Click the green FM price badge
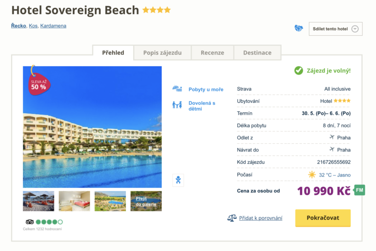376x251 pixels. pyautogui.click(x=360, y=190)
